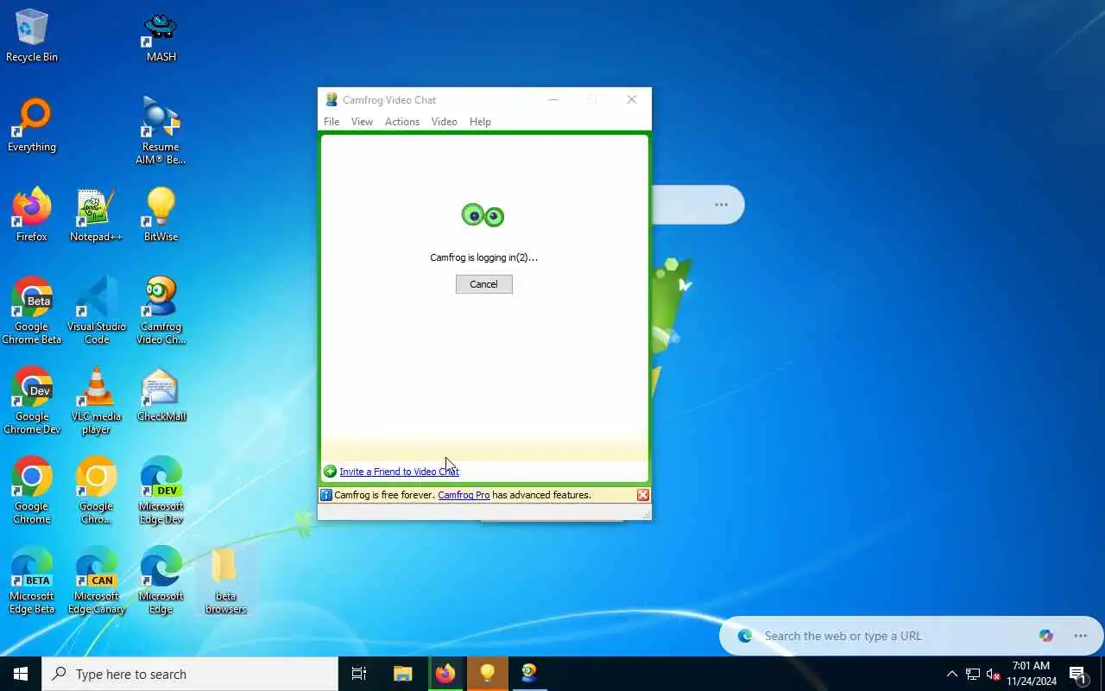Click the green plus icon beside Invite link
Screen dimensions: 1105x691
[330, 472]
